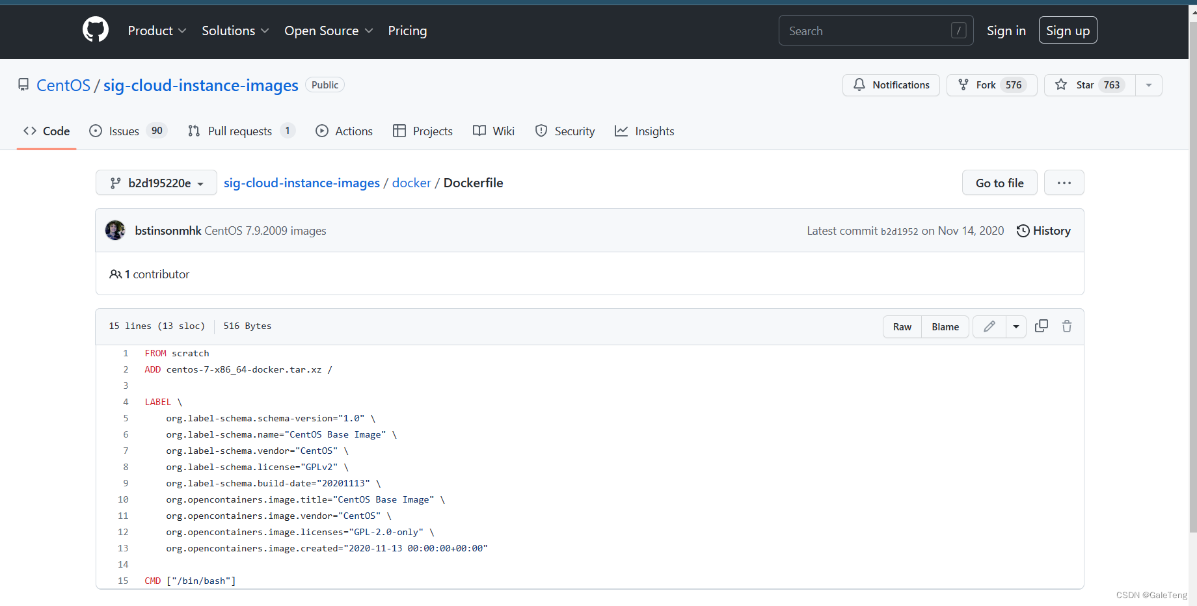The height and width of the screenshot is (606, 1197).
Task: Click the schema.build-date="20201113" code line
Action: pos(273,483)
